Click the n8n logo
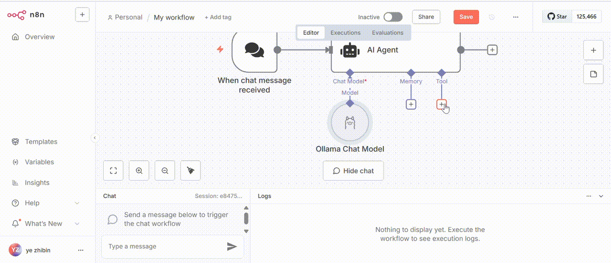This screenshot has width=611, height=263. 25,15
